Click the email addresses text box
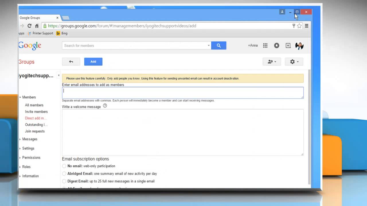The image size is (367, 206). pyautogui.click(x=183, y=93)
